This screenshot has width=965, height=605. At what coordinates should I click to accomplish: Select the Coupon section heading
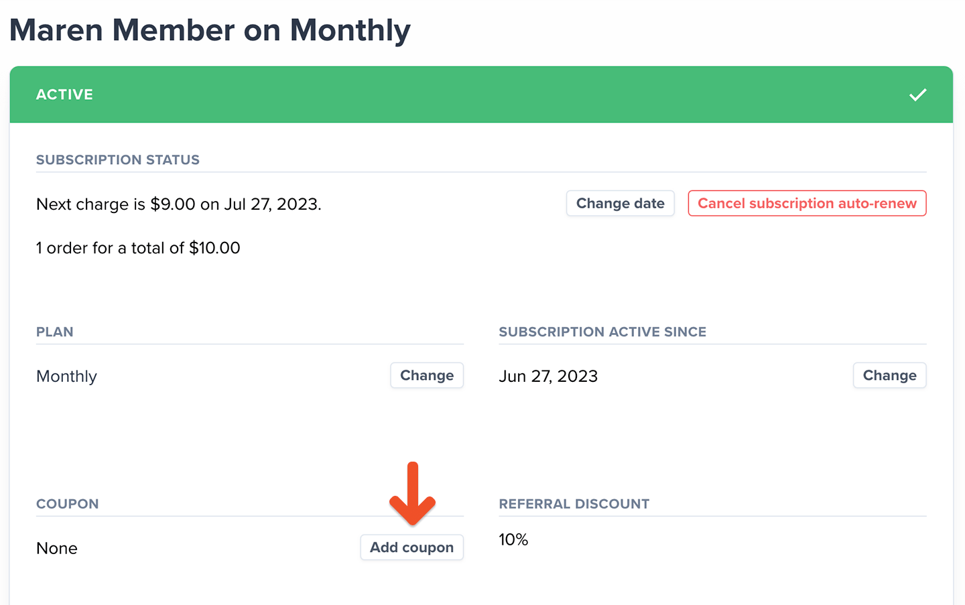(67, 505)
